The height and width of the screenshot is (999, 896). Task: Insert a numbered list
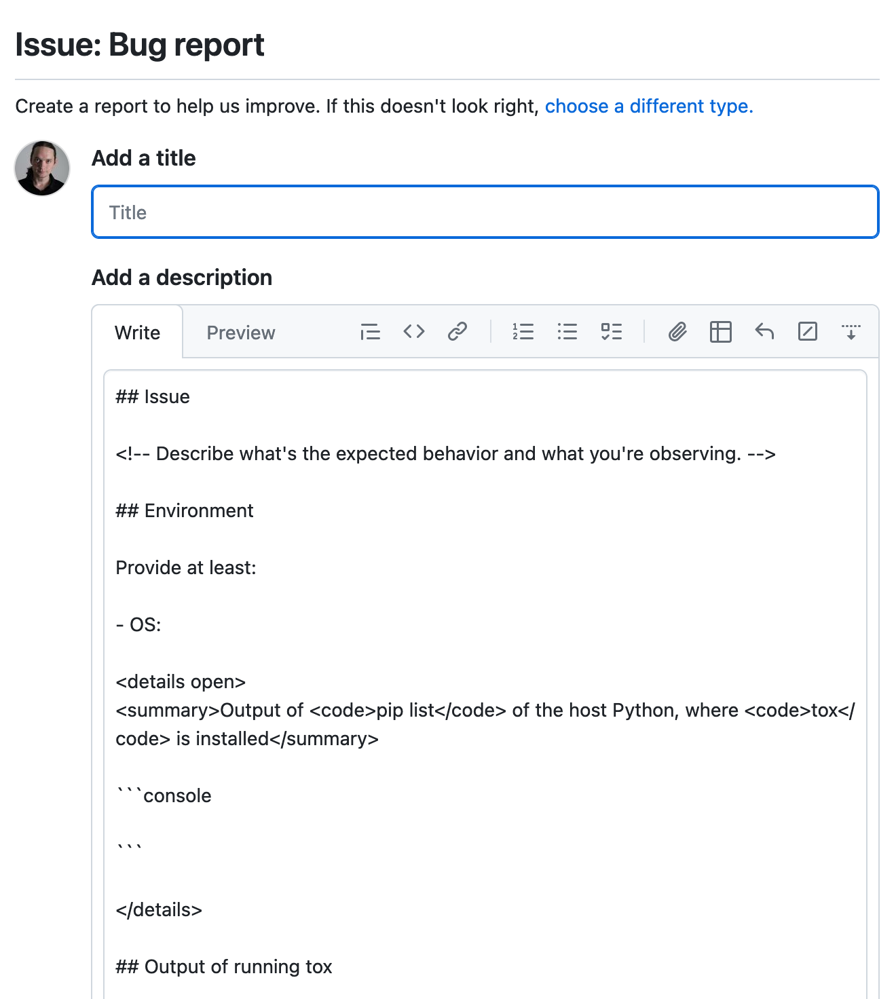523,332
